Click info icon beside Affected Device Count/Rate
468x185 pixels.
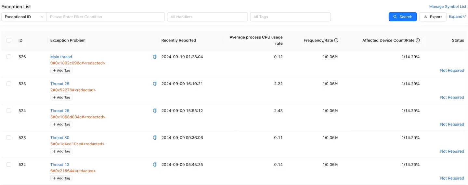418,40
